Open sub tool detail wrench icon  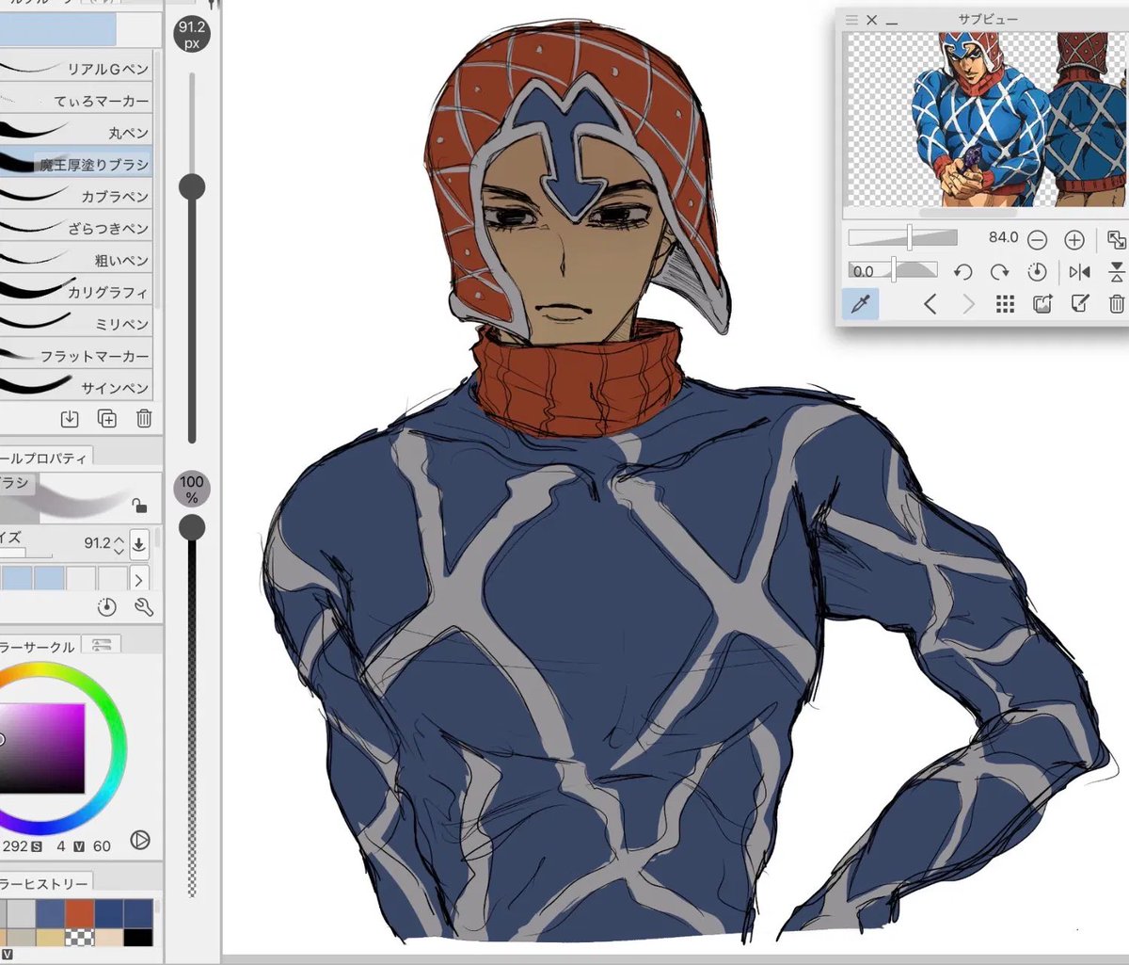click(x=143, y=607)
